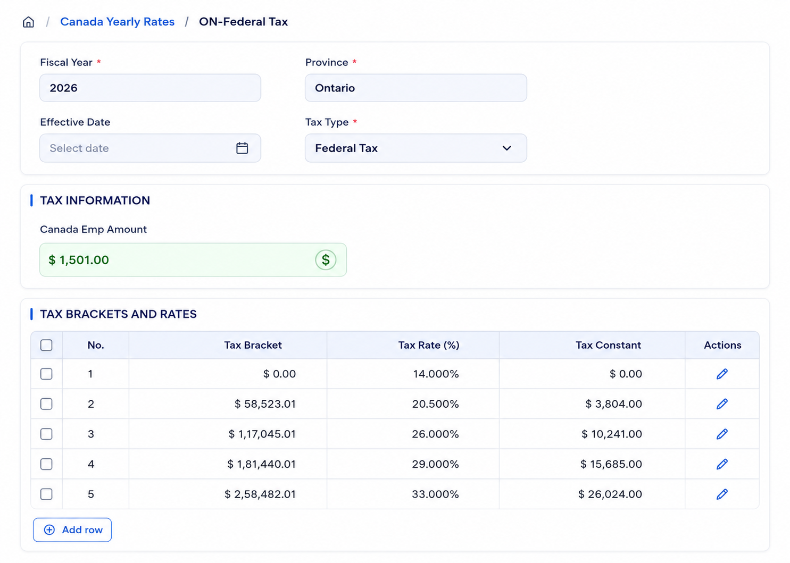Edit the Canada Emp Amount value
Screen dimensions: 790x563
(x=193, y=260)
